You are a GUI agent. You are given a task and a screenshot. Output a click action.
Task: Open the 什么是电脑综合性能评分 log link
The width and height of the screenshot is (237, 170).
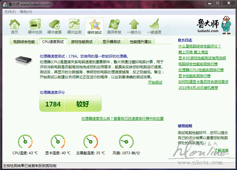pyautogui.click(x=200, y=46)
